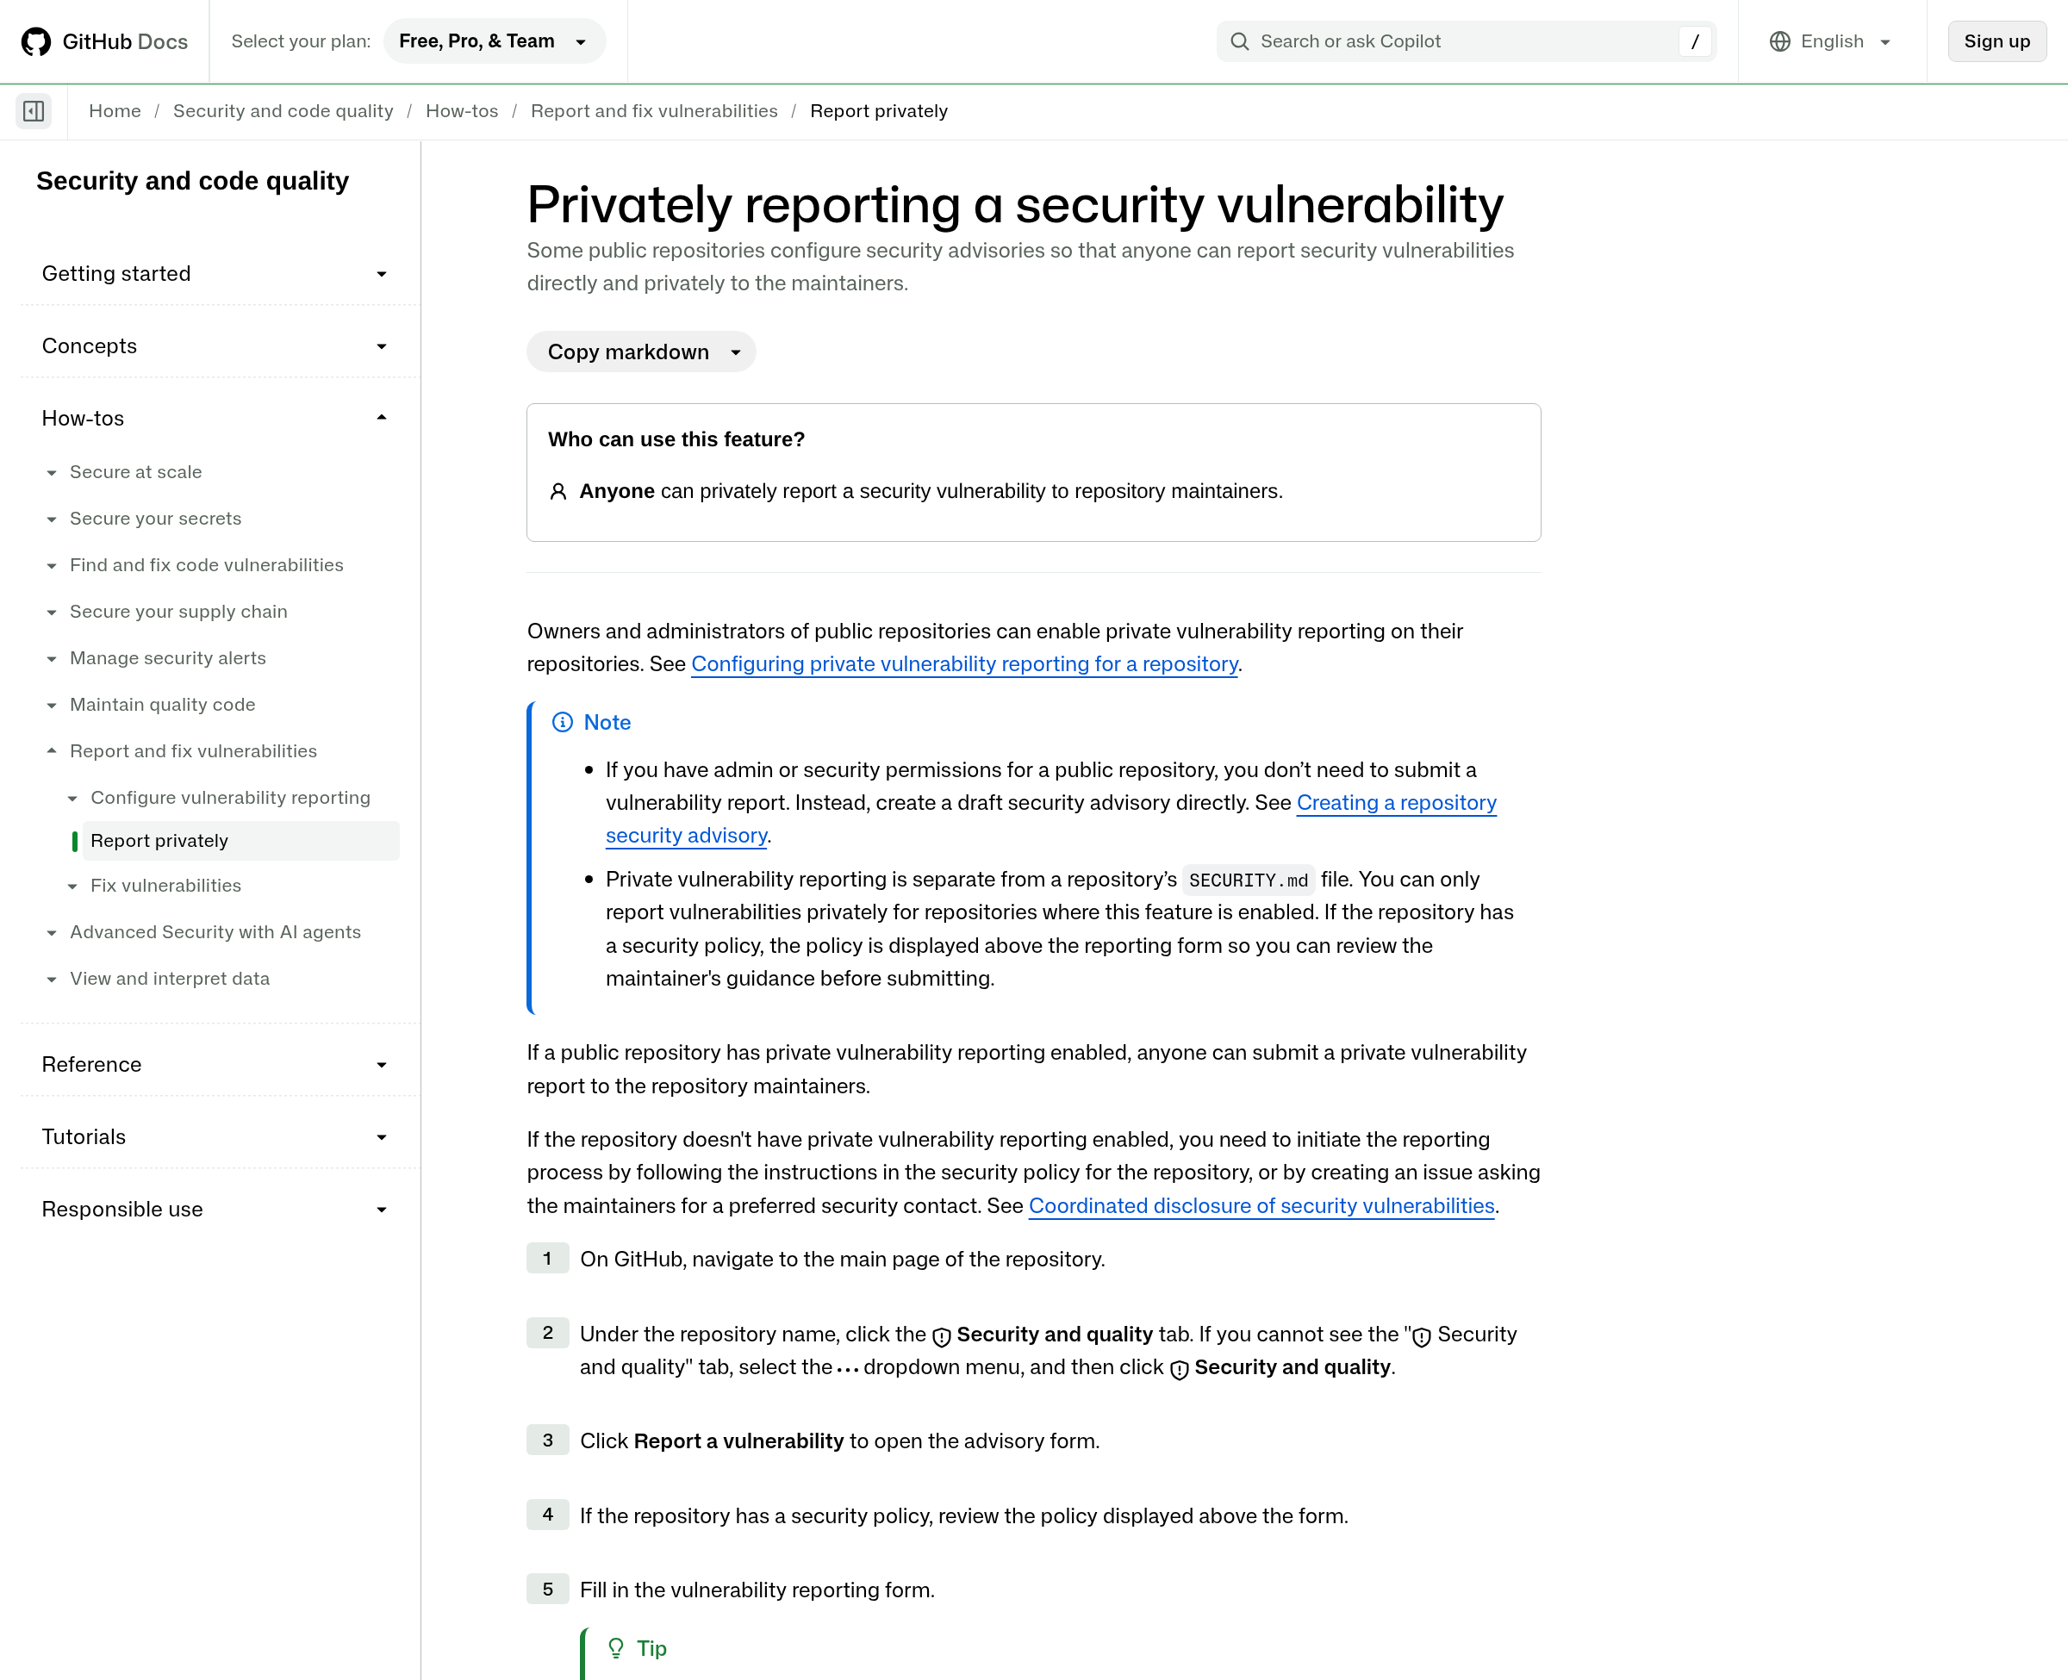Open Configuring private vulnerability reporting link
Image resolution: width=2068 pixels, height=1680 pixels.
coord(965,664)
